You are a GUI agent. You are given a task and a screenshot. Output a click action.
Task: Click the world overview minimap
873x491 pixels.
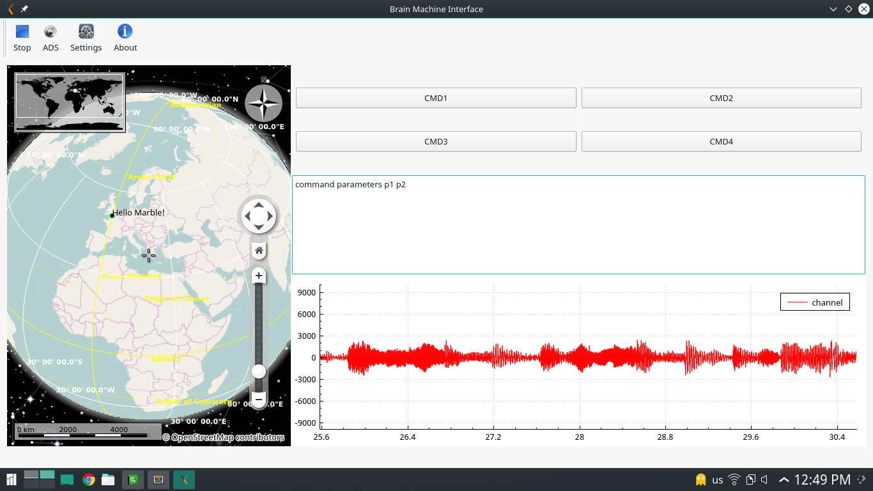click(x=70, y=102)
